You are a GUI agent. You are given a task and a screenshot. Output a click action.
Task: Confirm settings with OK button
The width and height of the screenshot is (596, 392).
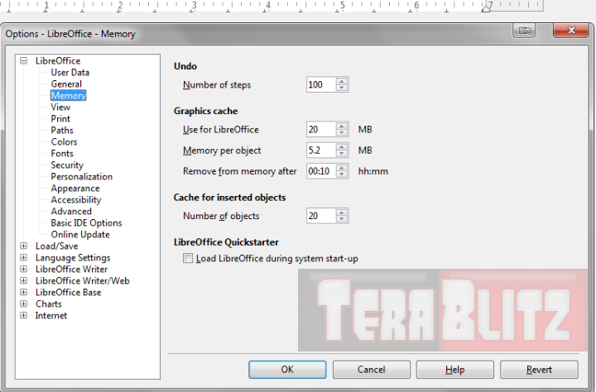coord(287,370)
